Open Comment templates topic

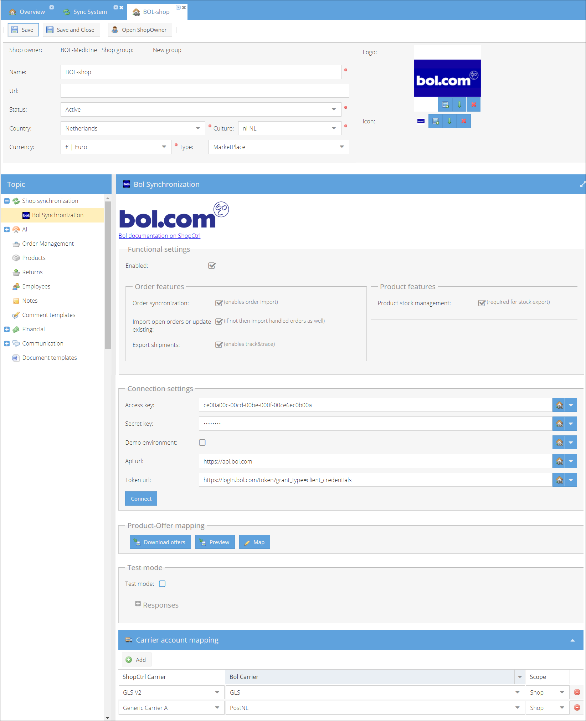[x=48, y=315]
